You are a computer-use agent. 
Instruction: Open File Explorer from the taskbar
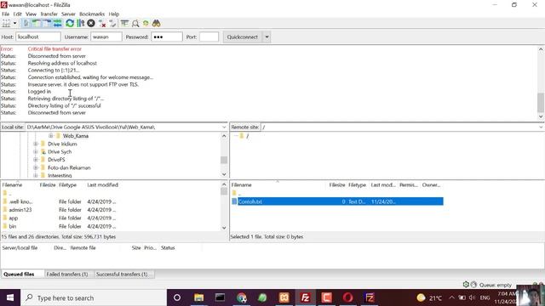tap(198, 297)
